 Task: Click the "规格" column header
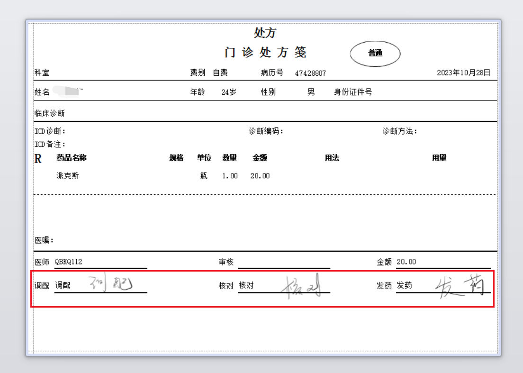(176, 158)
